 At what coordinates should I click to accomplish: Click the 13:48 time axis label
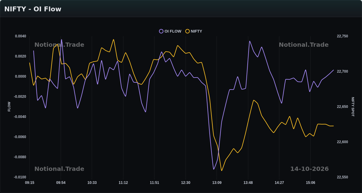pos(248,183)
